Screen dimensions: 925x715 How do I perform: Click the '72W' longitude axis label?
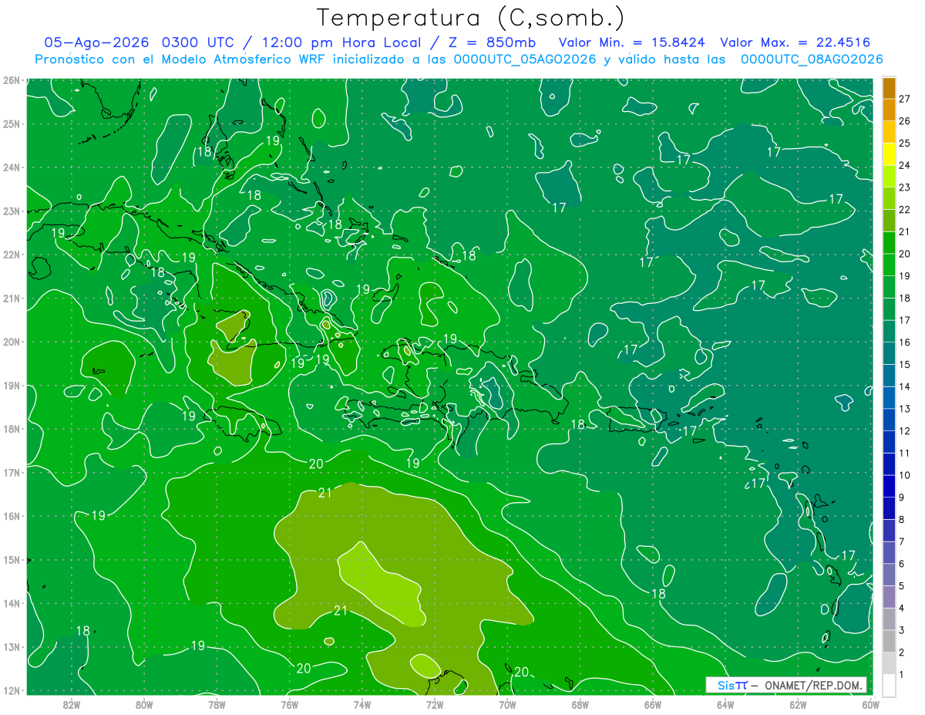click(435, 704)
